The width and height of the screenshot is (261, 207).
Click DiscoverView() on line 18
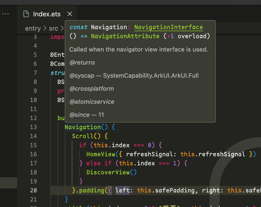coord(111,172)
